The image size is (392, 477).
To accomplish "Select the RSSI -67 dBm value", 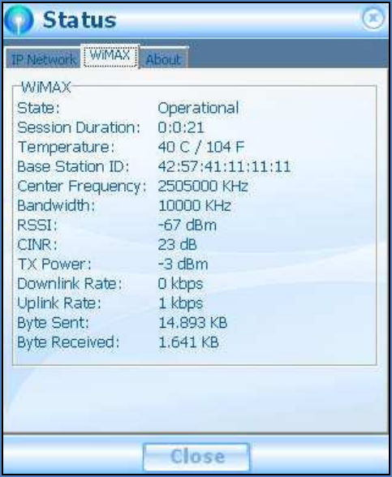I will pyautogui.click(x=187, y=226).
